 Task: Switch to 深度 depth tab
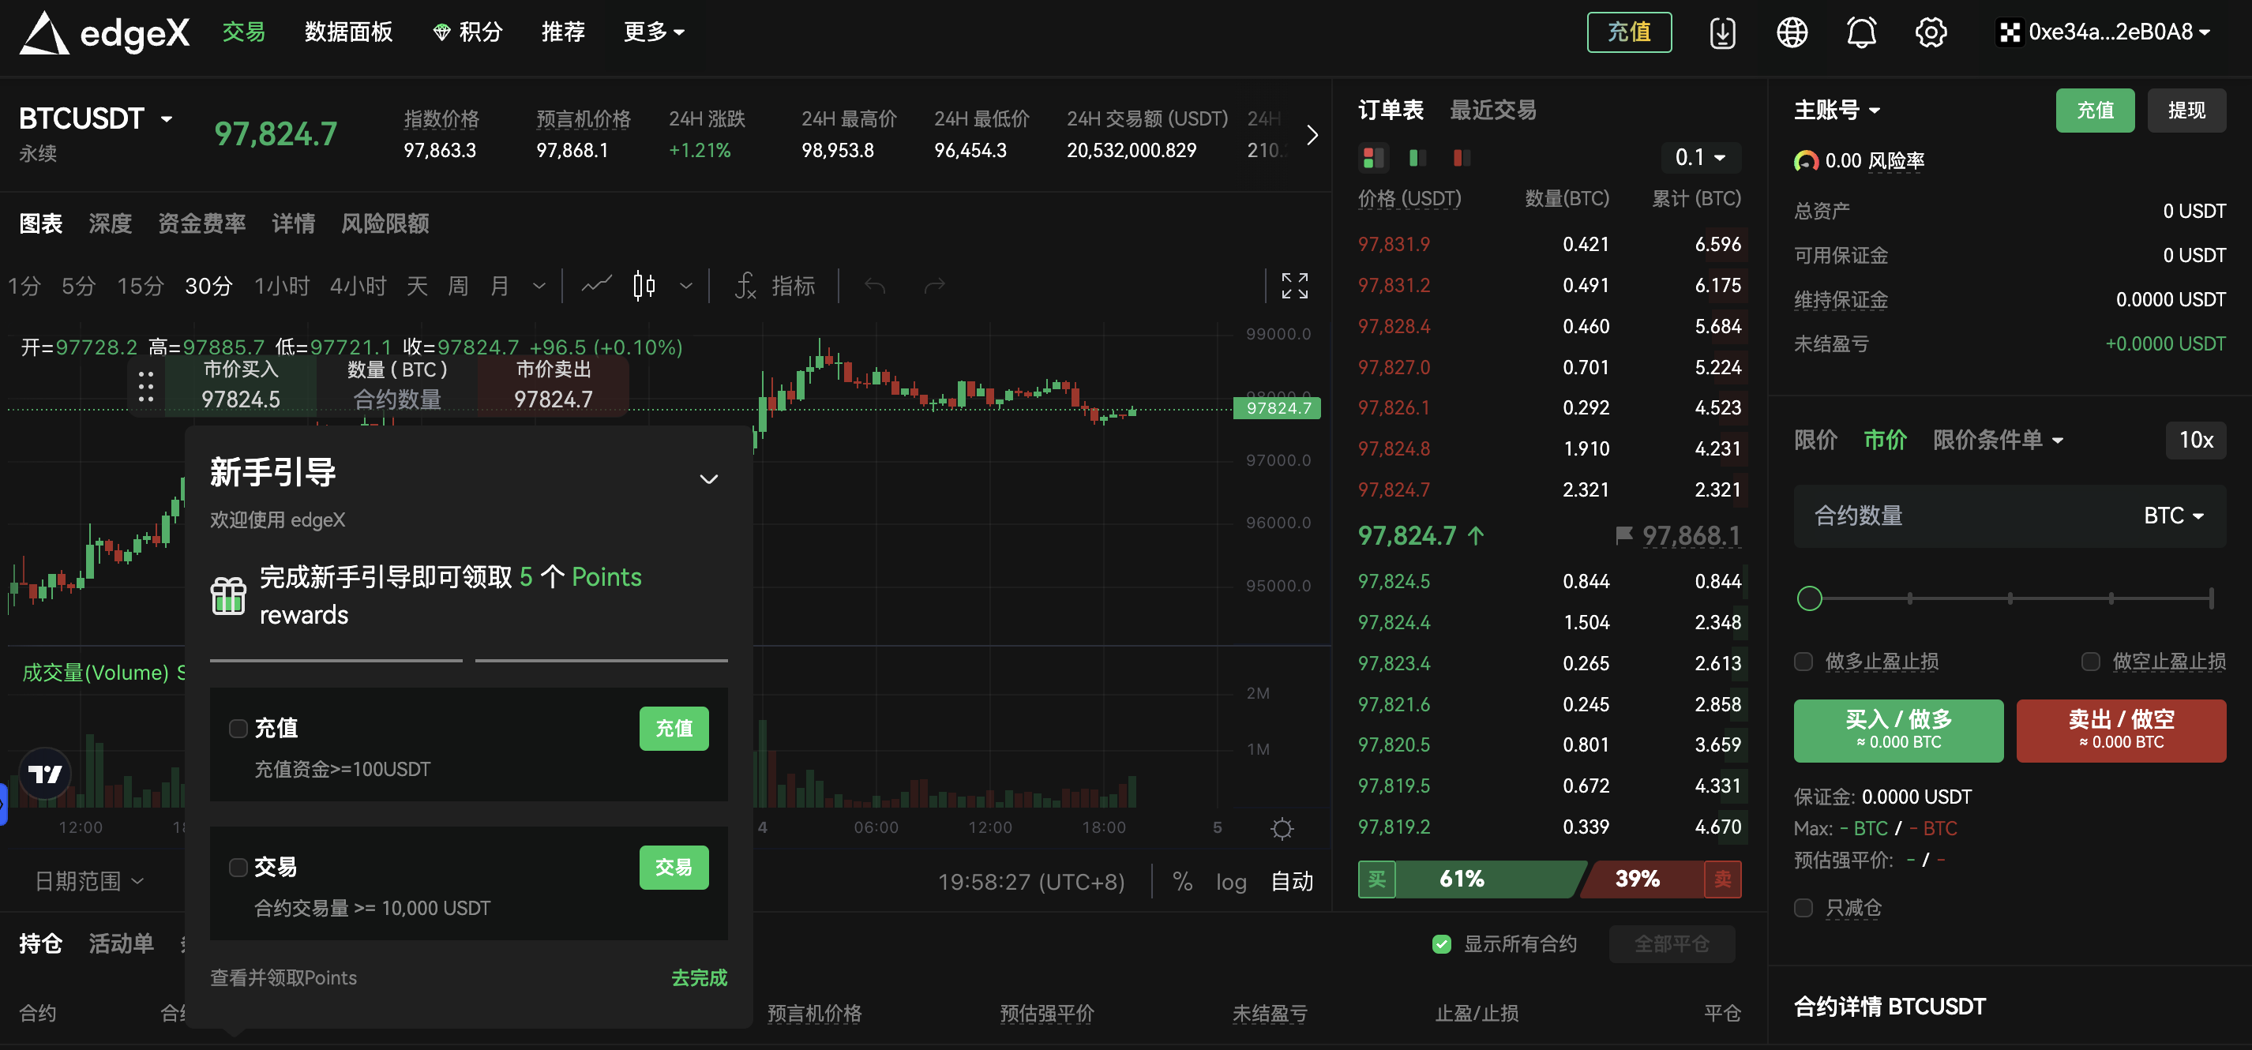click(111, 223)
